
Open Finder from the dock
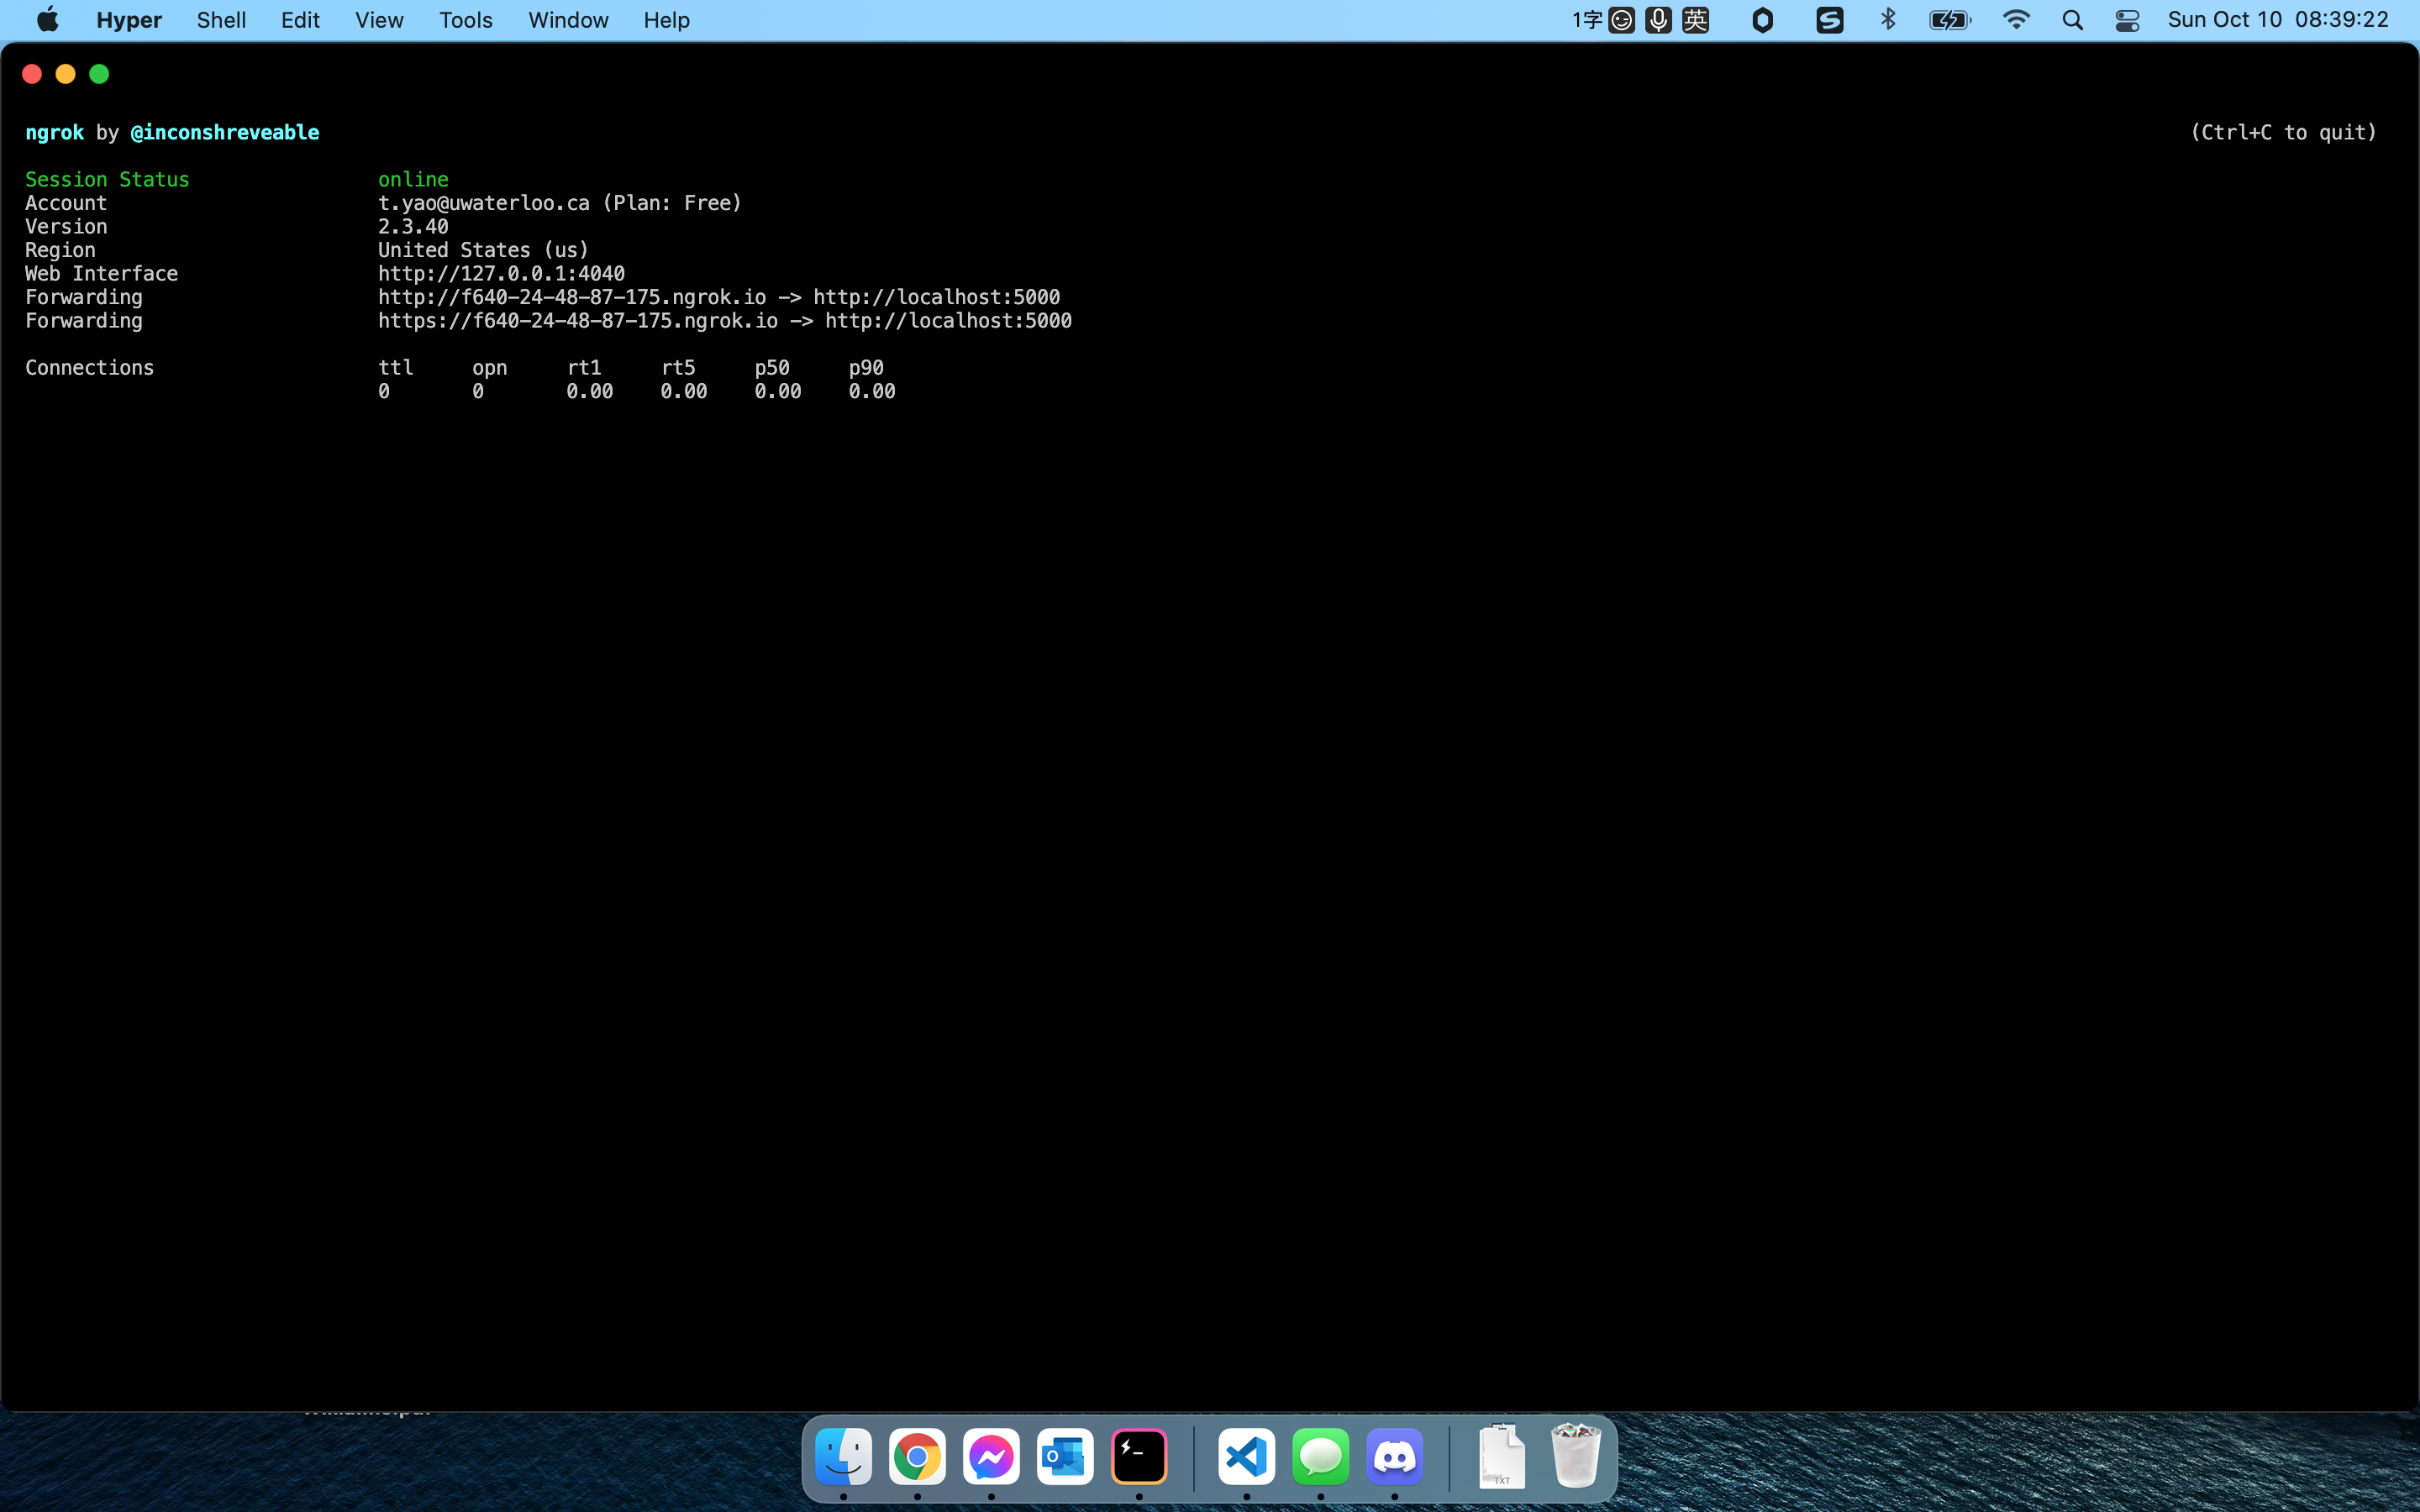[x=843, y=1457]
